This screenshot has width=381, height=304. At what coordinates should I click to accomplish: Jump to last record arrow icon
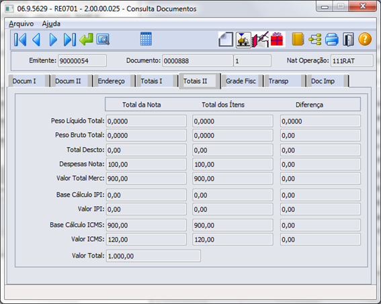(70, 40)
